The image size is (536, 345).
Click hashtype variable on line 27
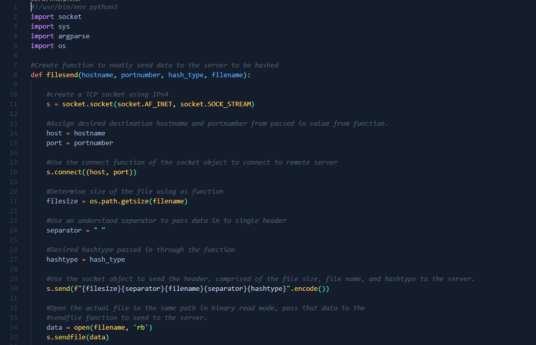pyautogui.click(x=62, y=259)
